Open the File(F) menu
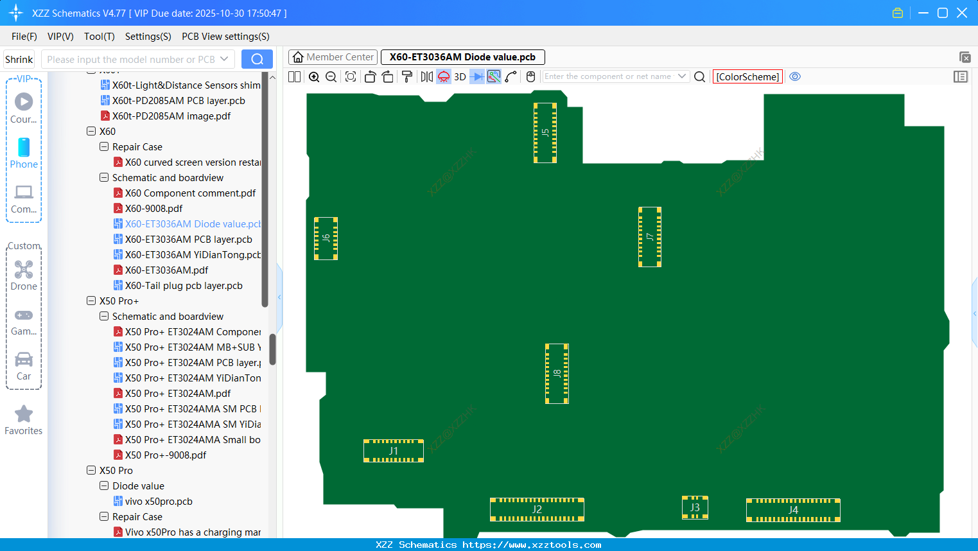Image resolution: width=978 pixels, height=551 pixels. 24,37
